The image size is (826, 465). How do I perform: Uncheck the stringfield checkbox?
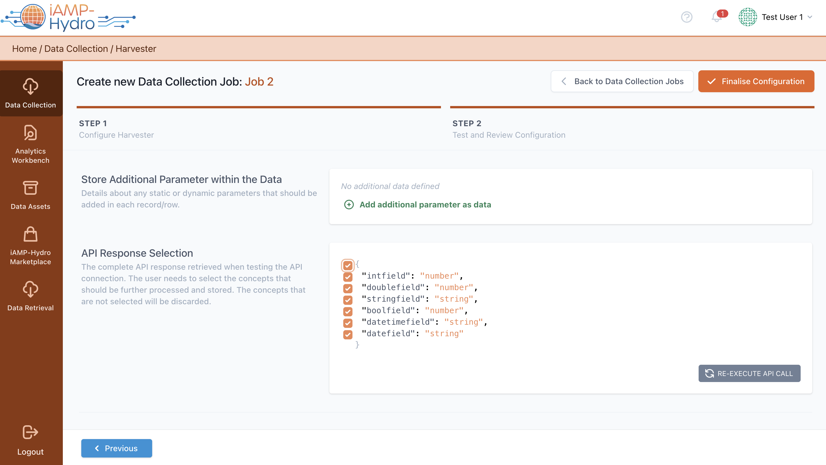(348, 300)
